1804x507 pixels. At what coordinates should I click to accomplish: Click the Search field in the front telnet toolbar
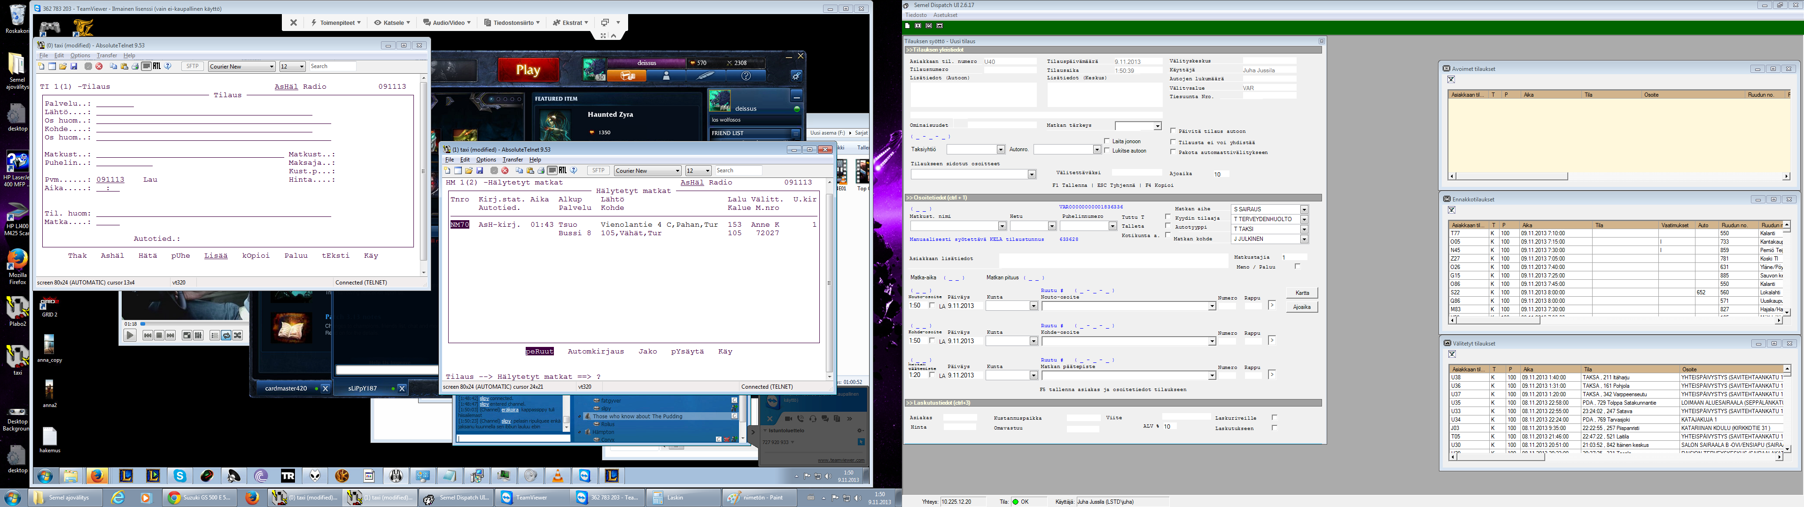(x=738, y=170)
